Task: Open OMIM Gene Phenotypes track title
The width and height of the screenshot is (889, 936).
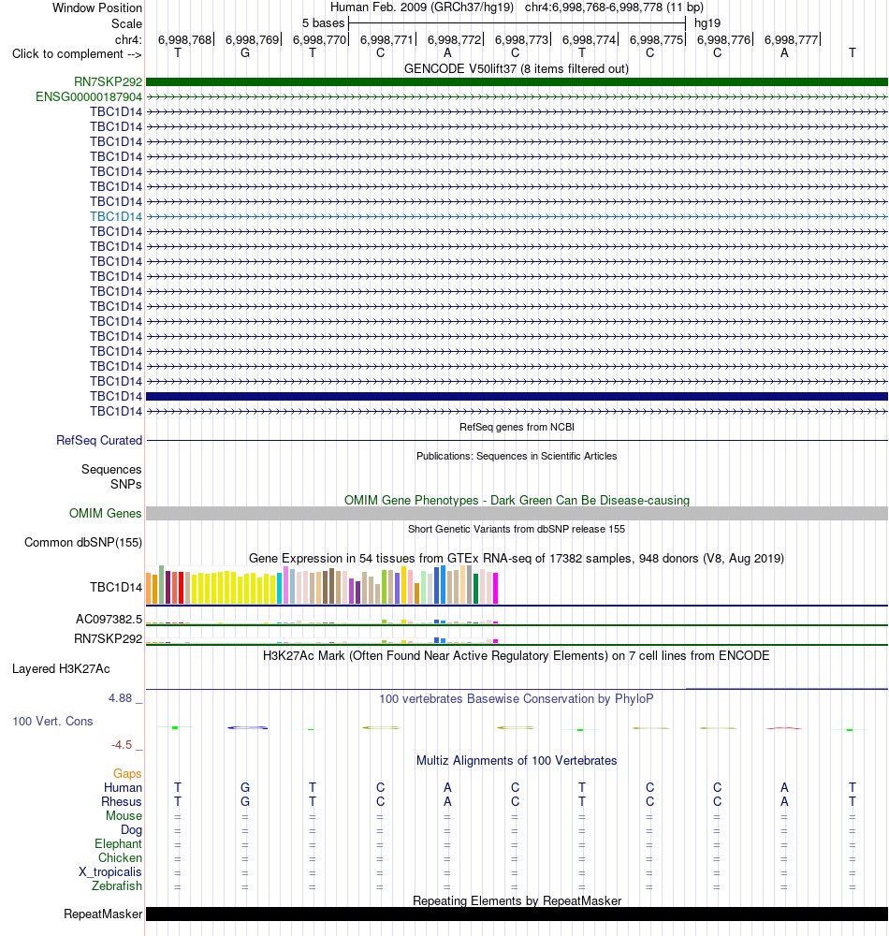Action: tap(517, 500)
